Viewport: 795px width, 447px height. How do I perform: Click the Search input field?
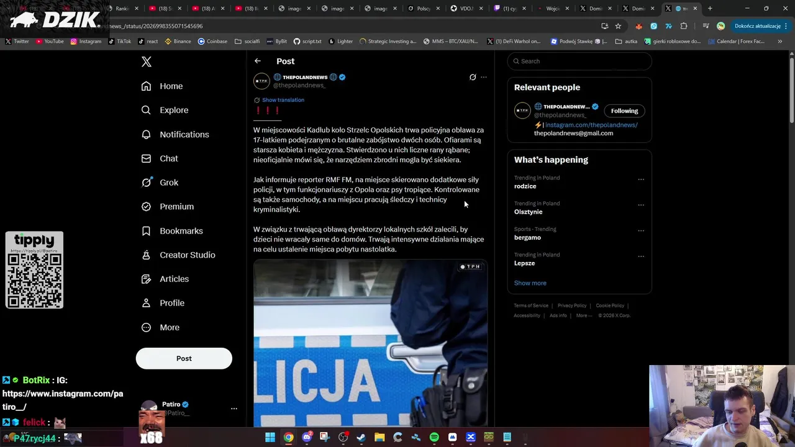tap(579, 61)
